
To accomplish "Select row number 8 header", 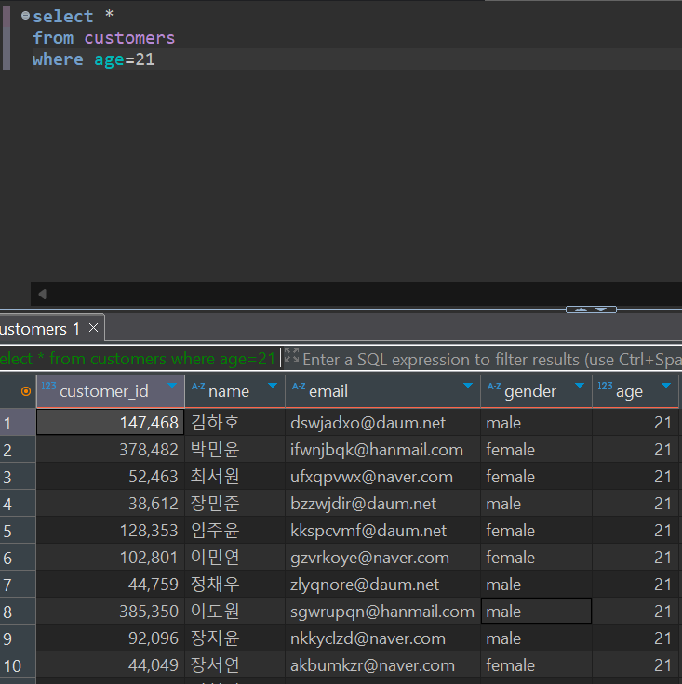I will (18, 612).
